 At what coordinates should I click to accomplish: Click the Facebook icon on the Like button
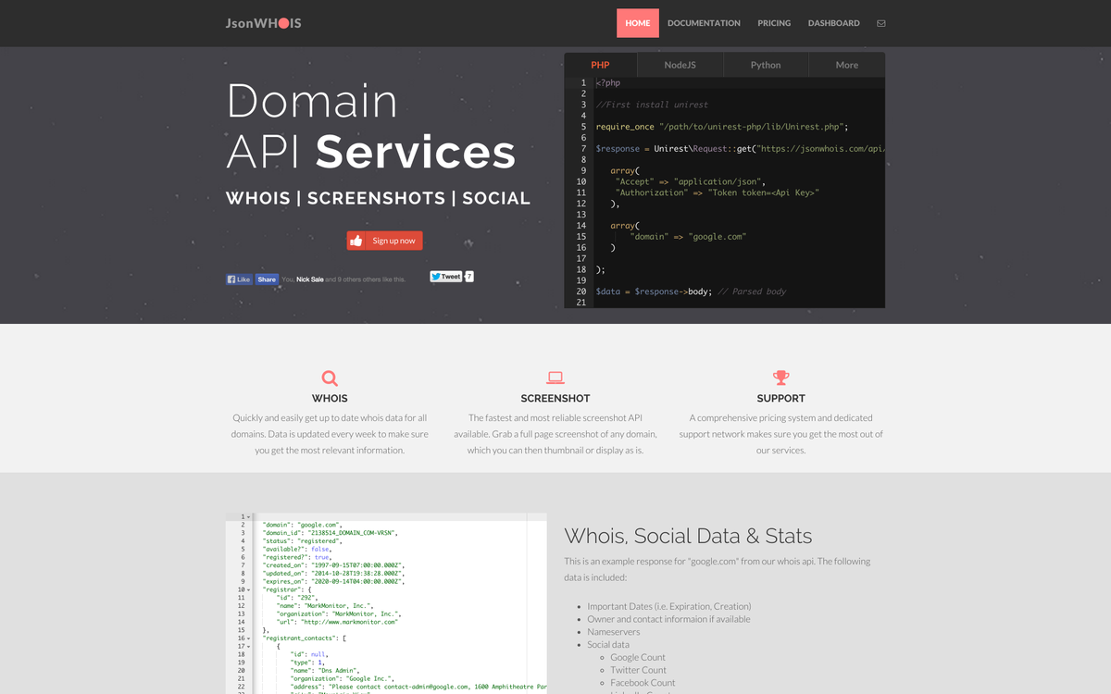tap(232, 279)
